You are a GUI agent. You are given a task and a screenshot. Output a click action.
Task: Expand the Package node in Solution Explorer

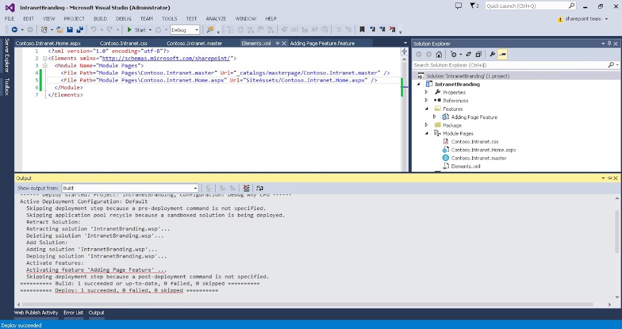coord(427,125)
